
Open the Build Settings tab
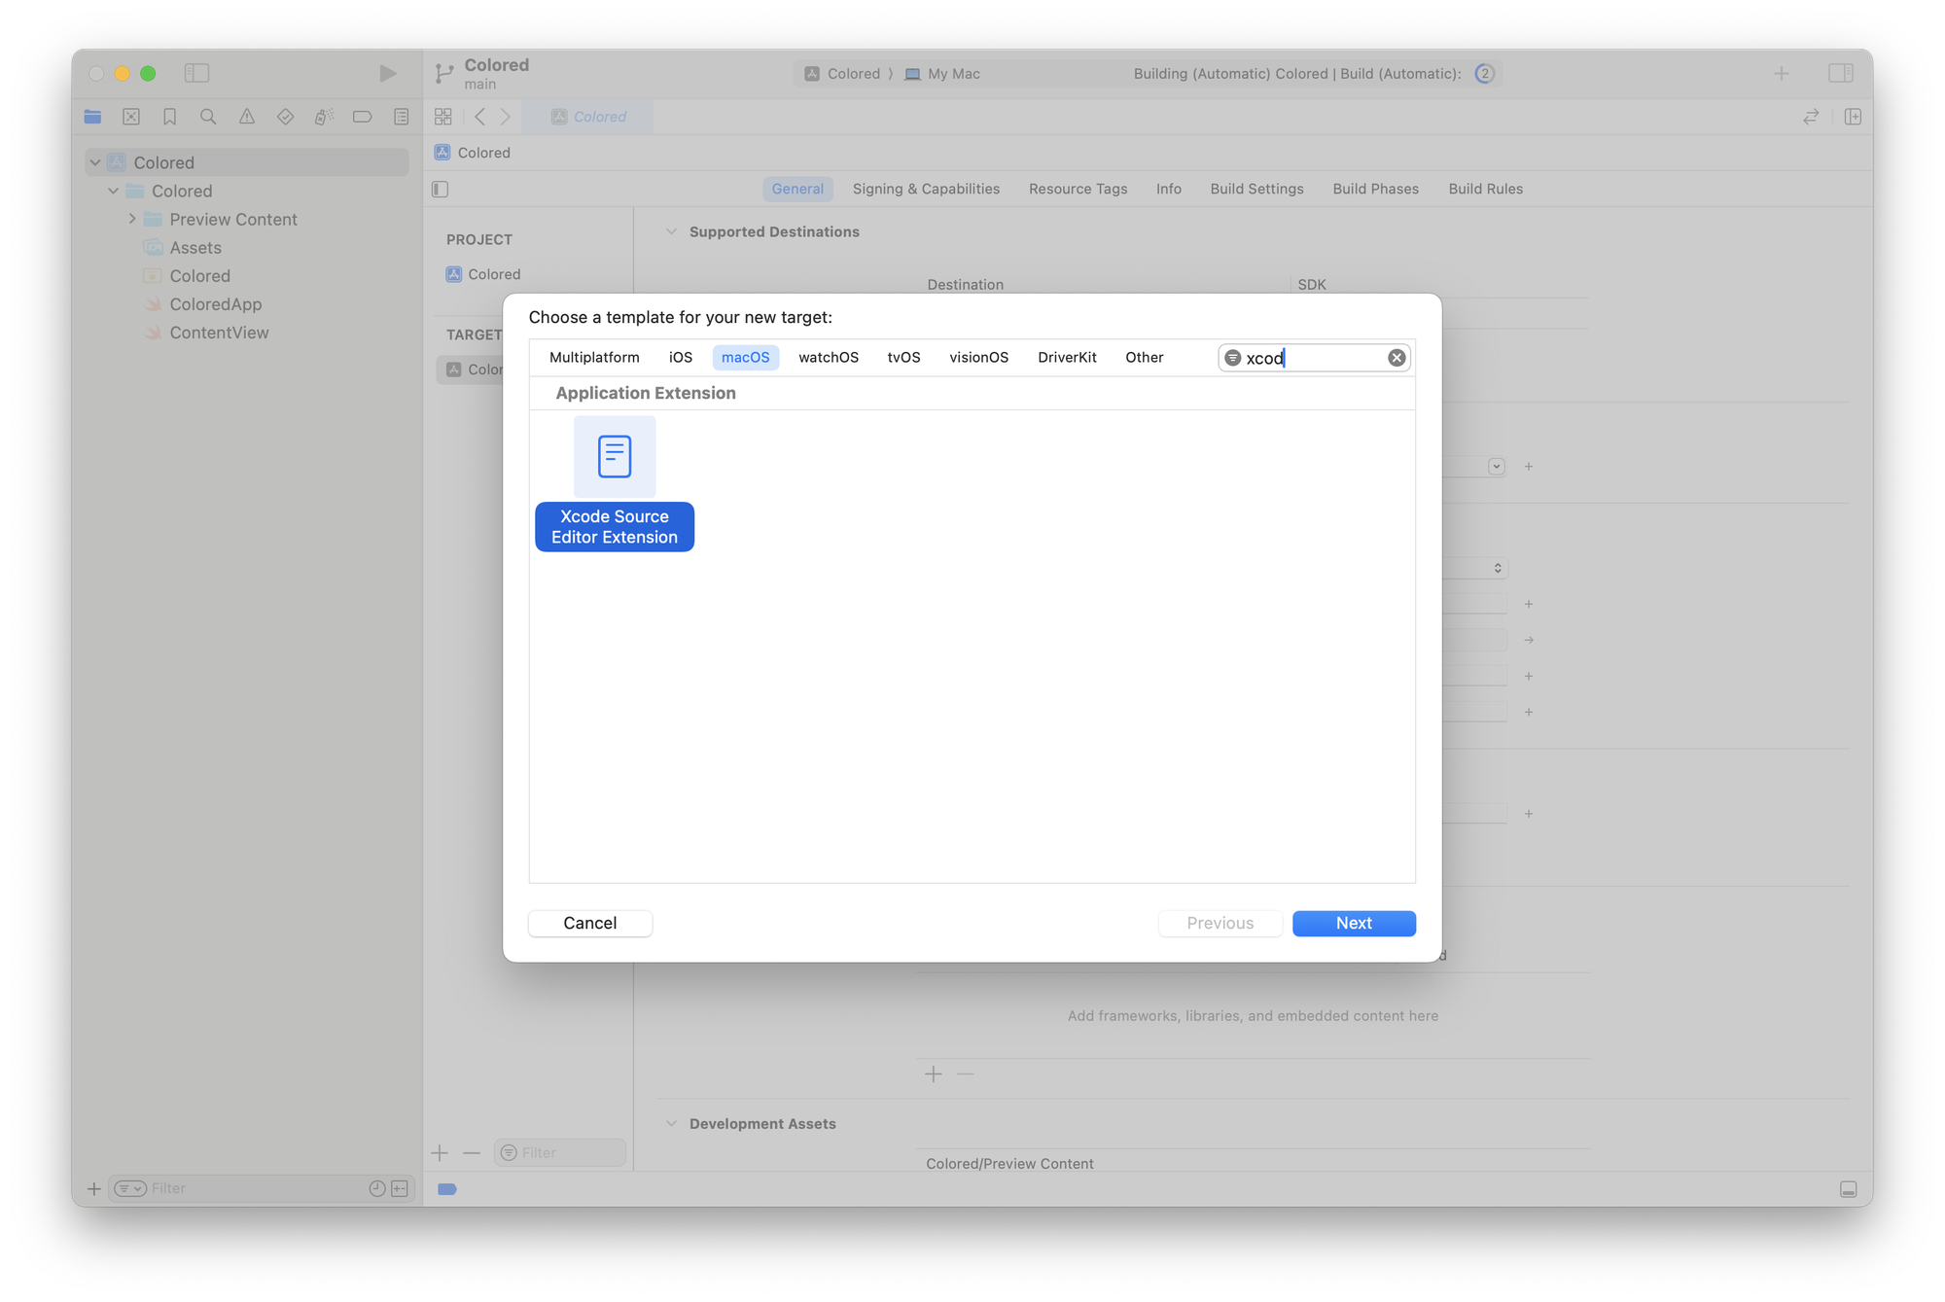pyautogui.click(x=1256, y=189)
